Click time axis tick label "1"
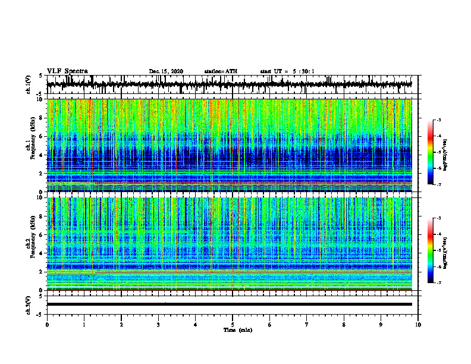Image resolution: width=471 pixels, height=364 pixels. 84,325
